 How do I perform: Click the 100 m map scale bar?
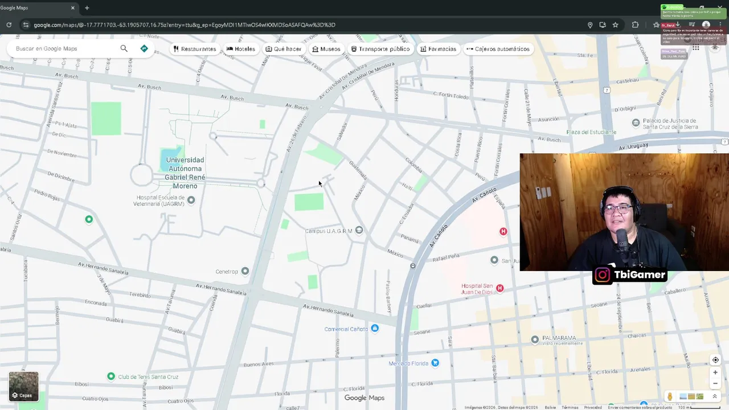pos(699,407)
